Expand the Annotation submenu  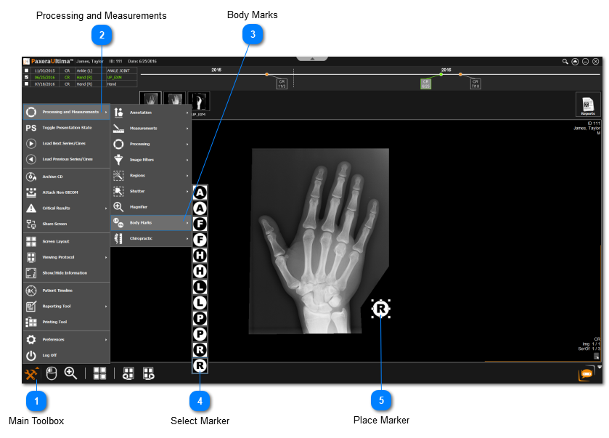[x=151, y=113]
